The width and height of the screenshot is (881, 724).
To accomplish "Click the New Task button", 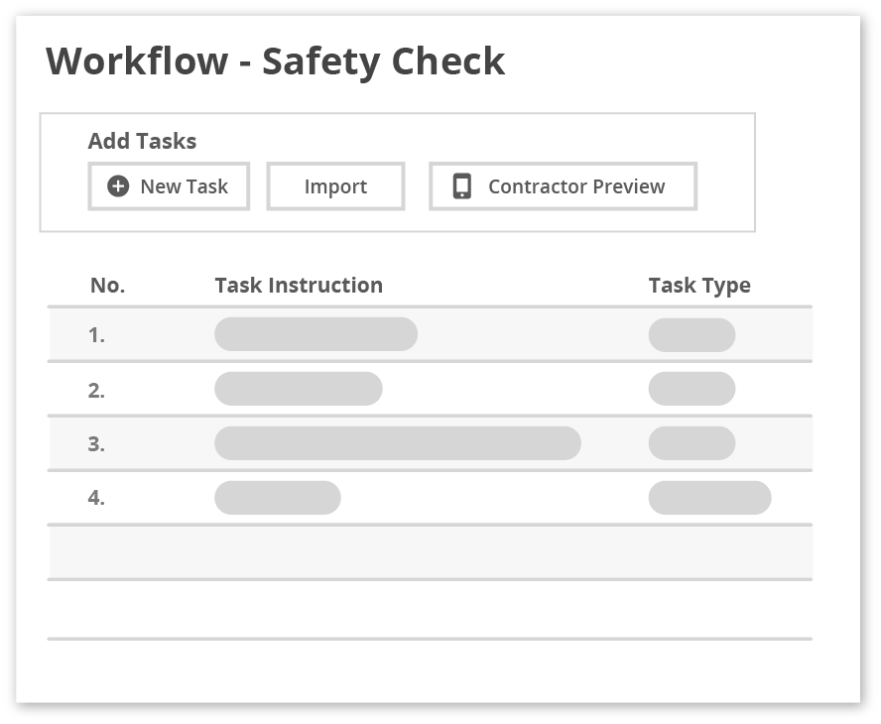I will coord(169,186).
